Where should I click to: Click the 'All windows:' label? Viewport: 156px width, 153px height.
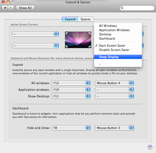41,83
